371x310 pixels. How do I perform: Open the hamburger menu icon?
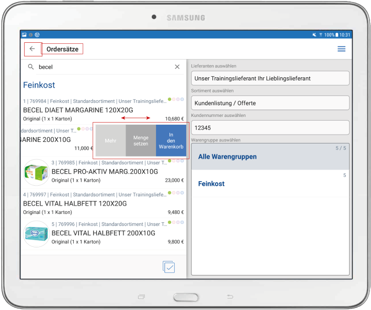(x=341, y=49)
